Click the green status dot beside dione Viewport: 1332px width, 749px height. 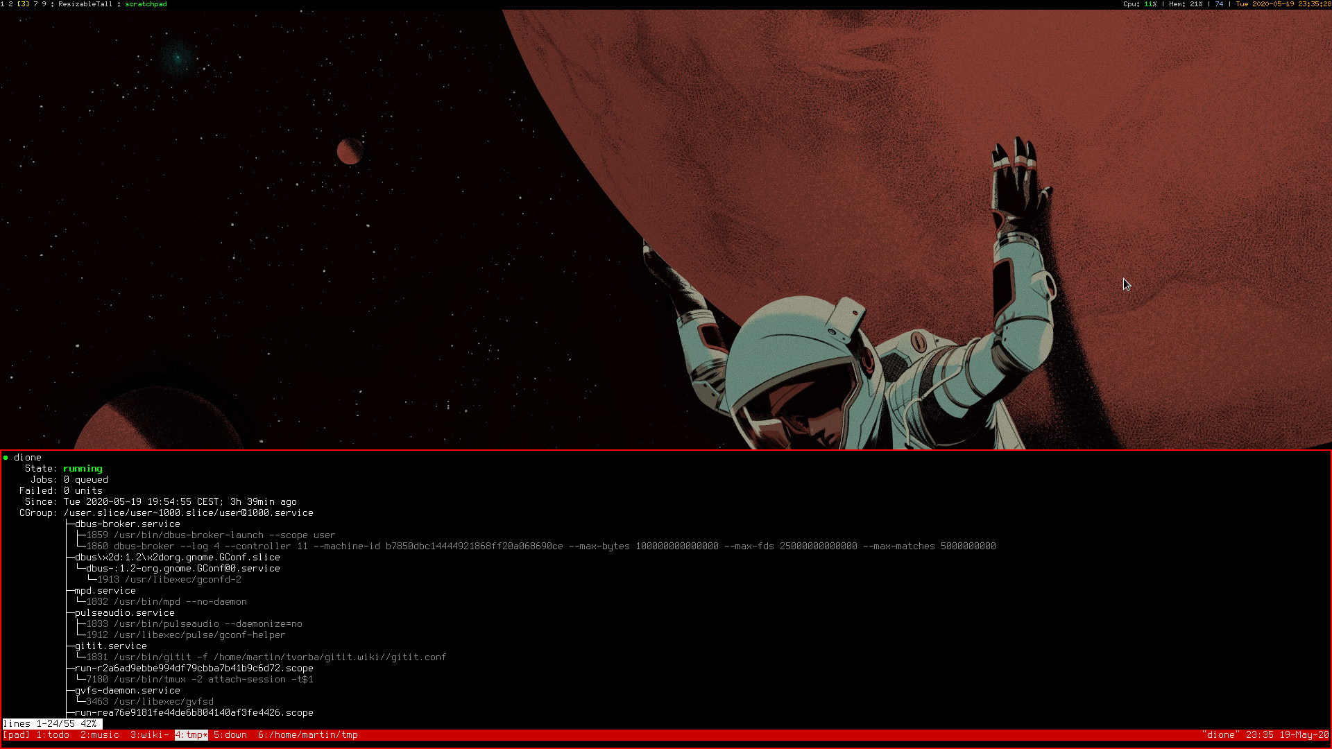coord(6,458)
